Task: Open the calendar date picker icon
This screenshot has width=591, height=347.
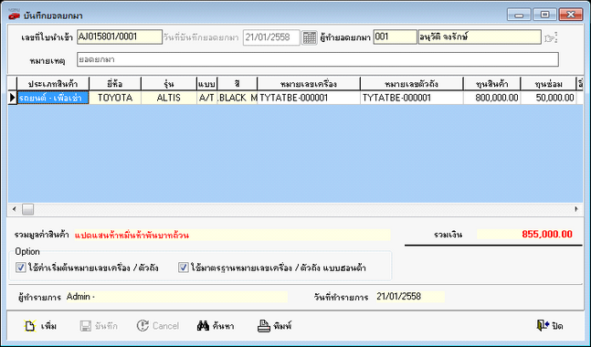Action: [310, 37]
